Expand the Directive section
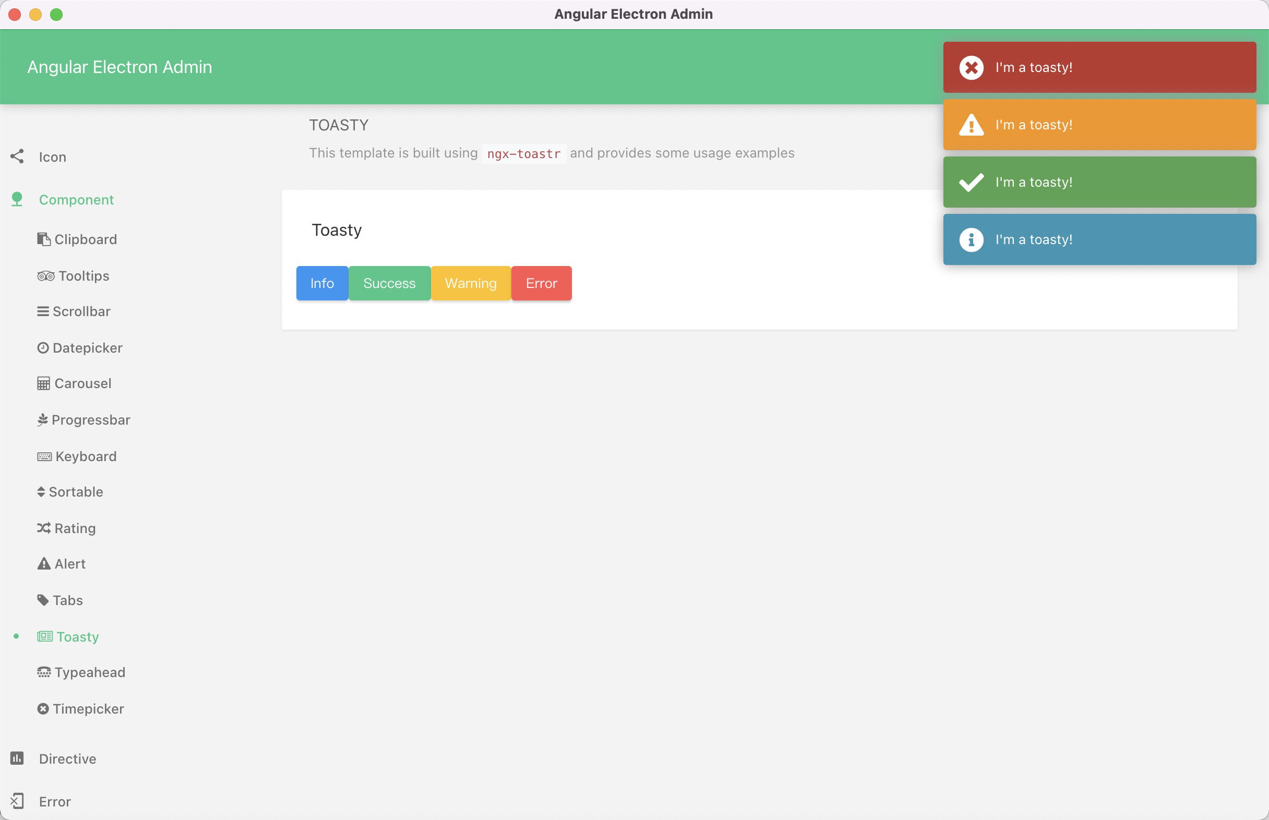The height and width of the screenshot is (820, 1269). pos(67,758)
